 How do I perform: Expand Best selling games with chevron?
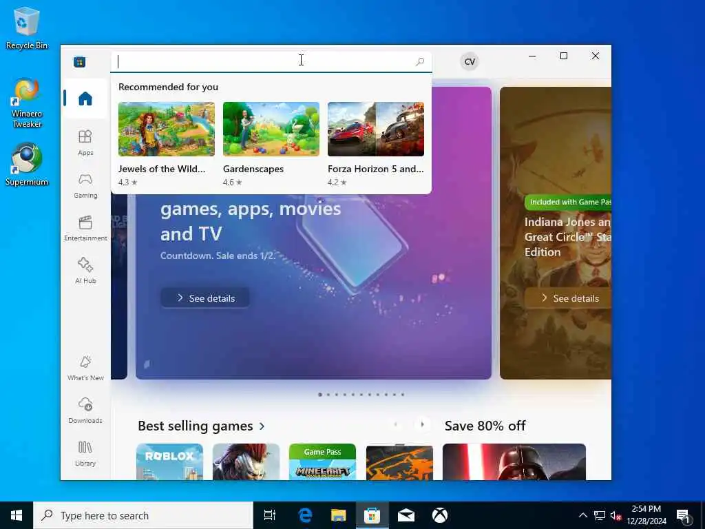(x=262, y=426)
